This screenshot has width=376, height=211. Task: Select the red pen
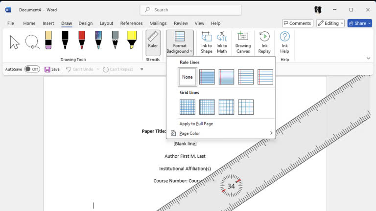(82, 41)
